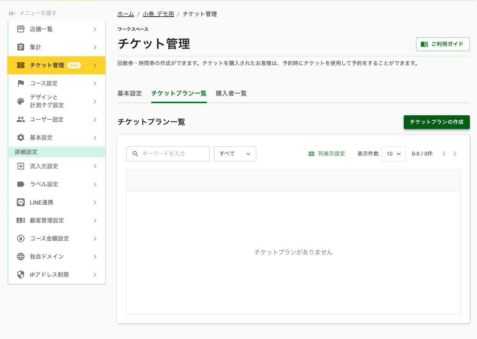The width and height of the screenshot is (477, 339).
Task: Click メニューを隠す text
Action: (38, 13)
